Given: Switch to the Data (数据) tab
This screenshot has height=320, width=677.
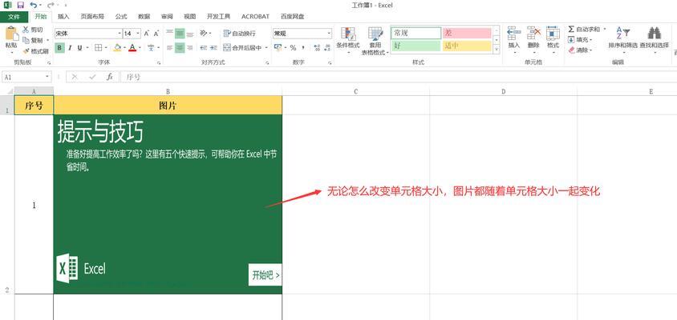Looking at the screenshot, I should (x=144, y=16).
